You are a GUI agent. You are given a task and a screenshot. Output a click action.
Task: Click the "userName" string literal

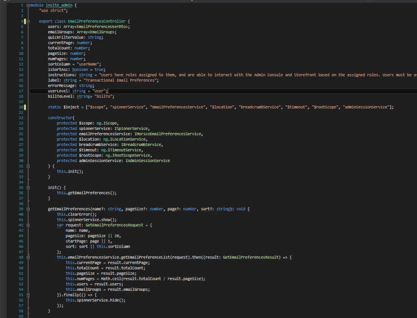(88, 64)
